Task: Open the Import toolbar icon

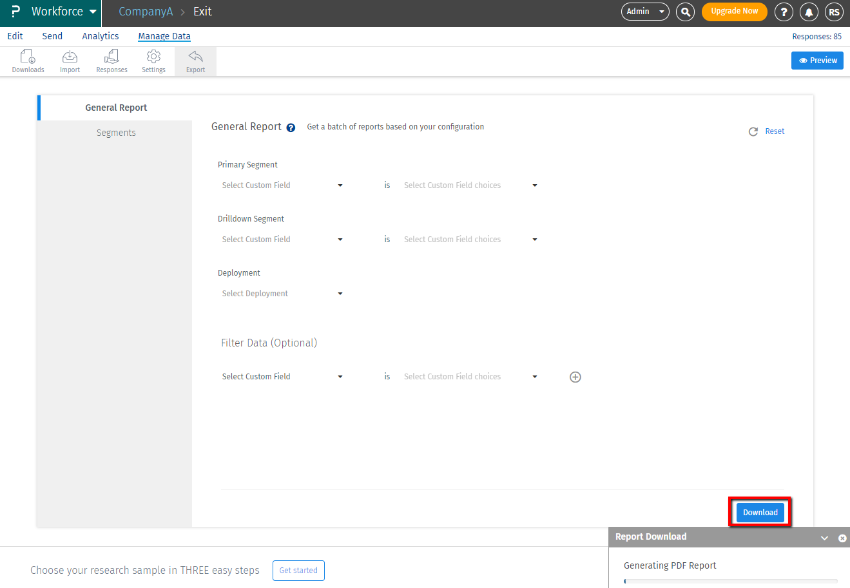Action: click(x=70, y=61)
